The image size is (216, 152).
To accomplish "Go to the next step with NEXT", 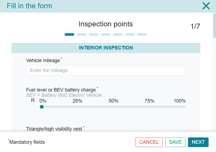I will [x=198, y=142].
